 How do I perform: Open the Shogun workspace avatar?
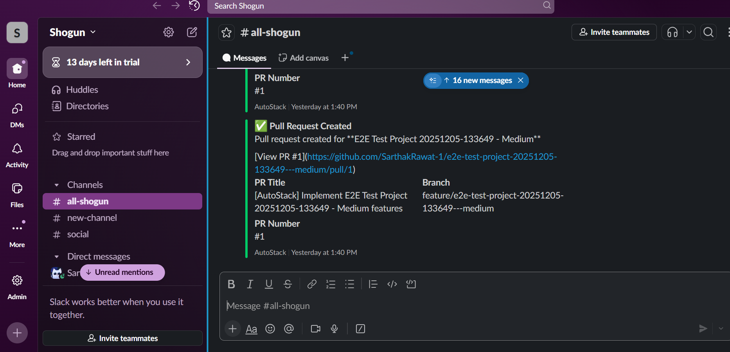point(17,32)
